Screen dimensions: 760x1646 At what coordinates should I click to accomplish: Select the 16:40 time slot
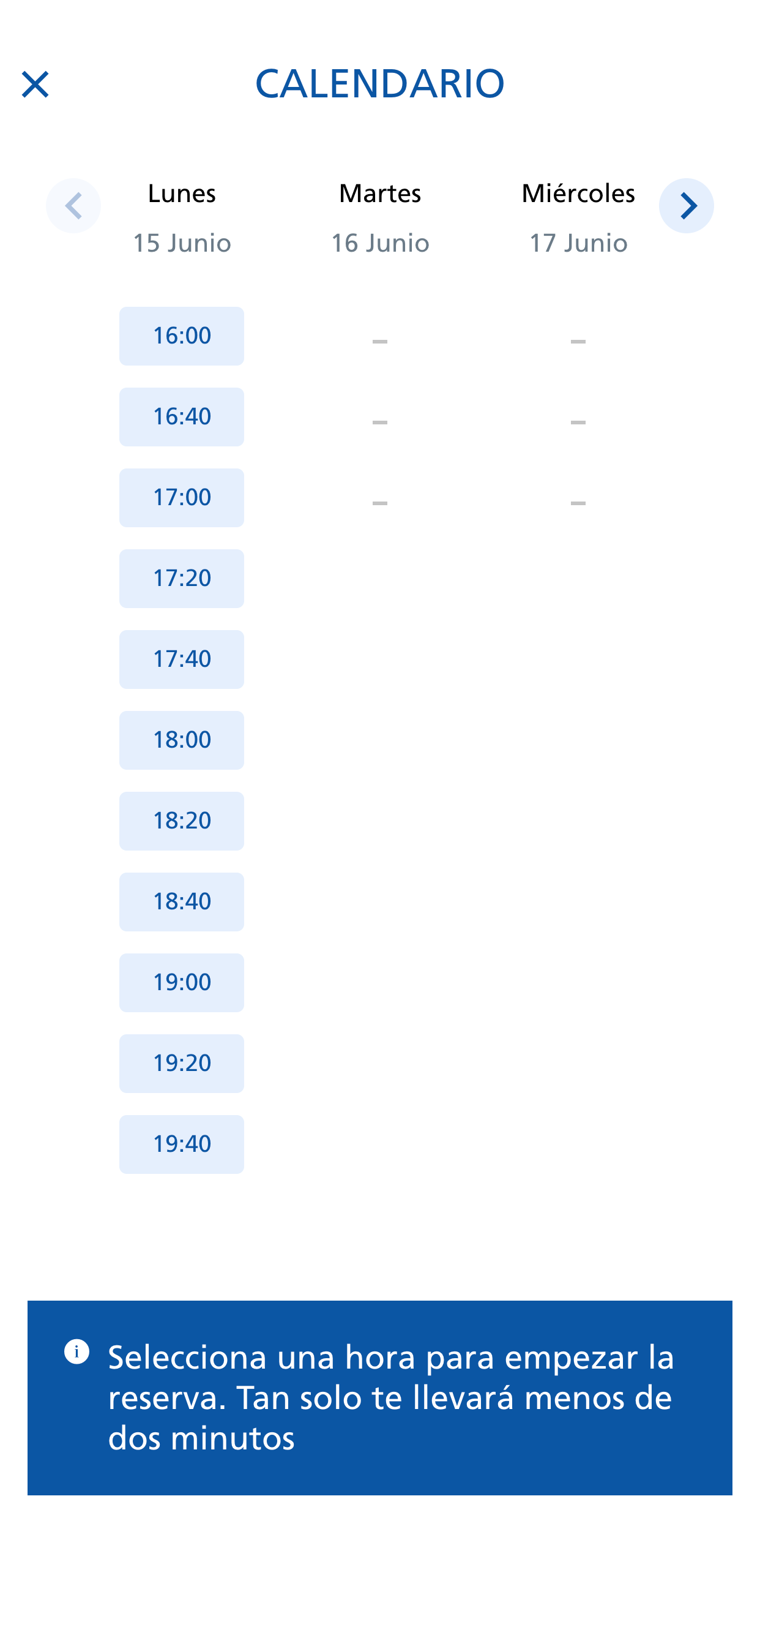click(181, 416)
